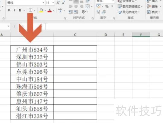Select empty cell right of 广州市834号
The image size is (163, 123).
[x=75, y=49]
